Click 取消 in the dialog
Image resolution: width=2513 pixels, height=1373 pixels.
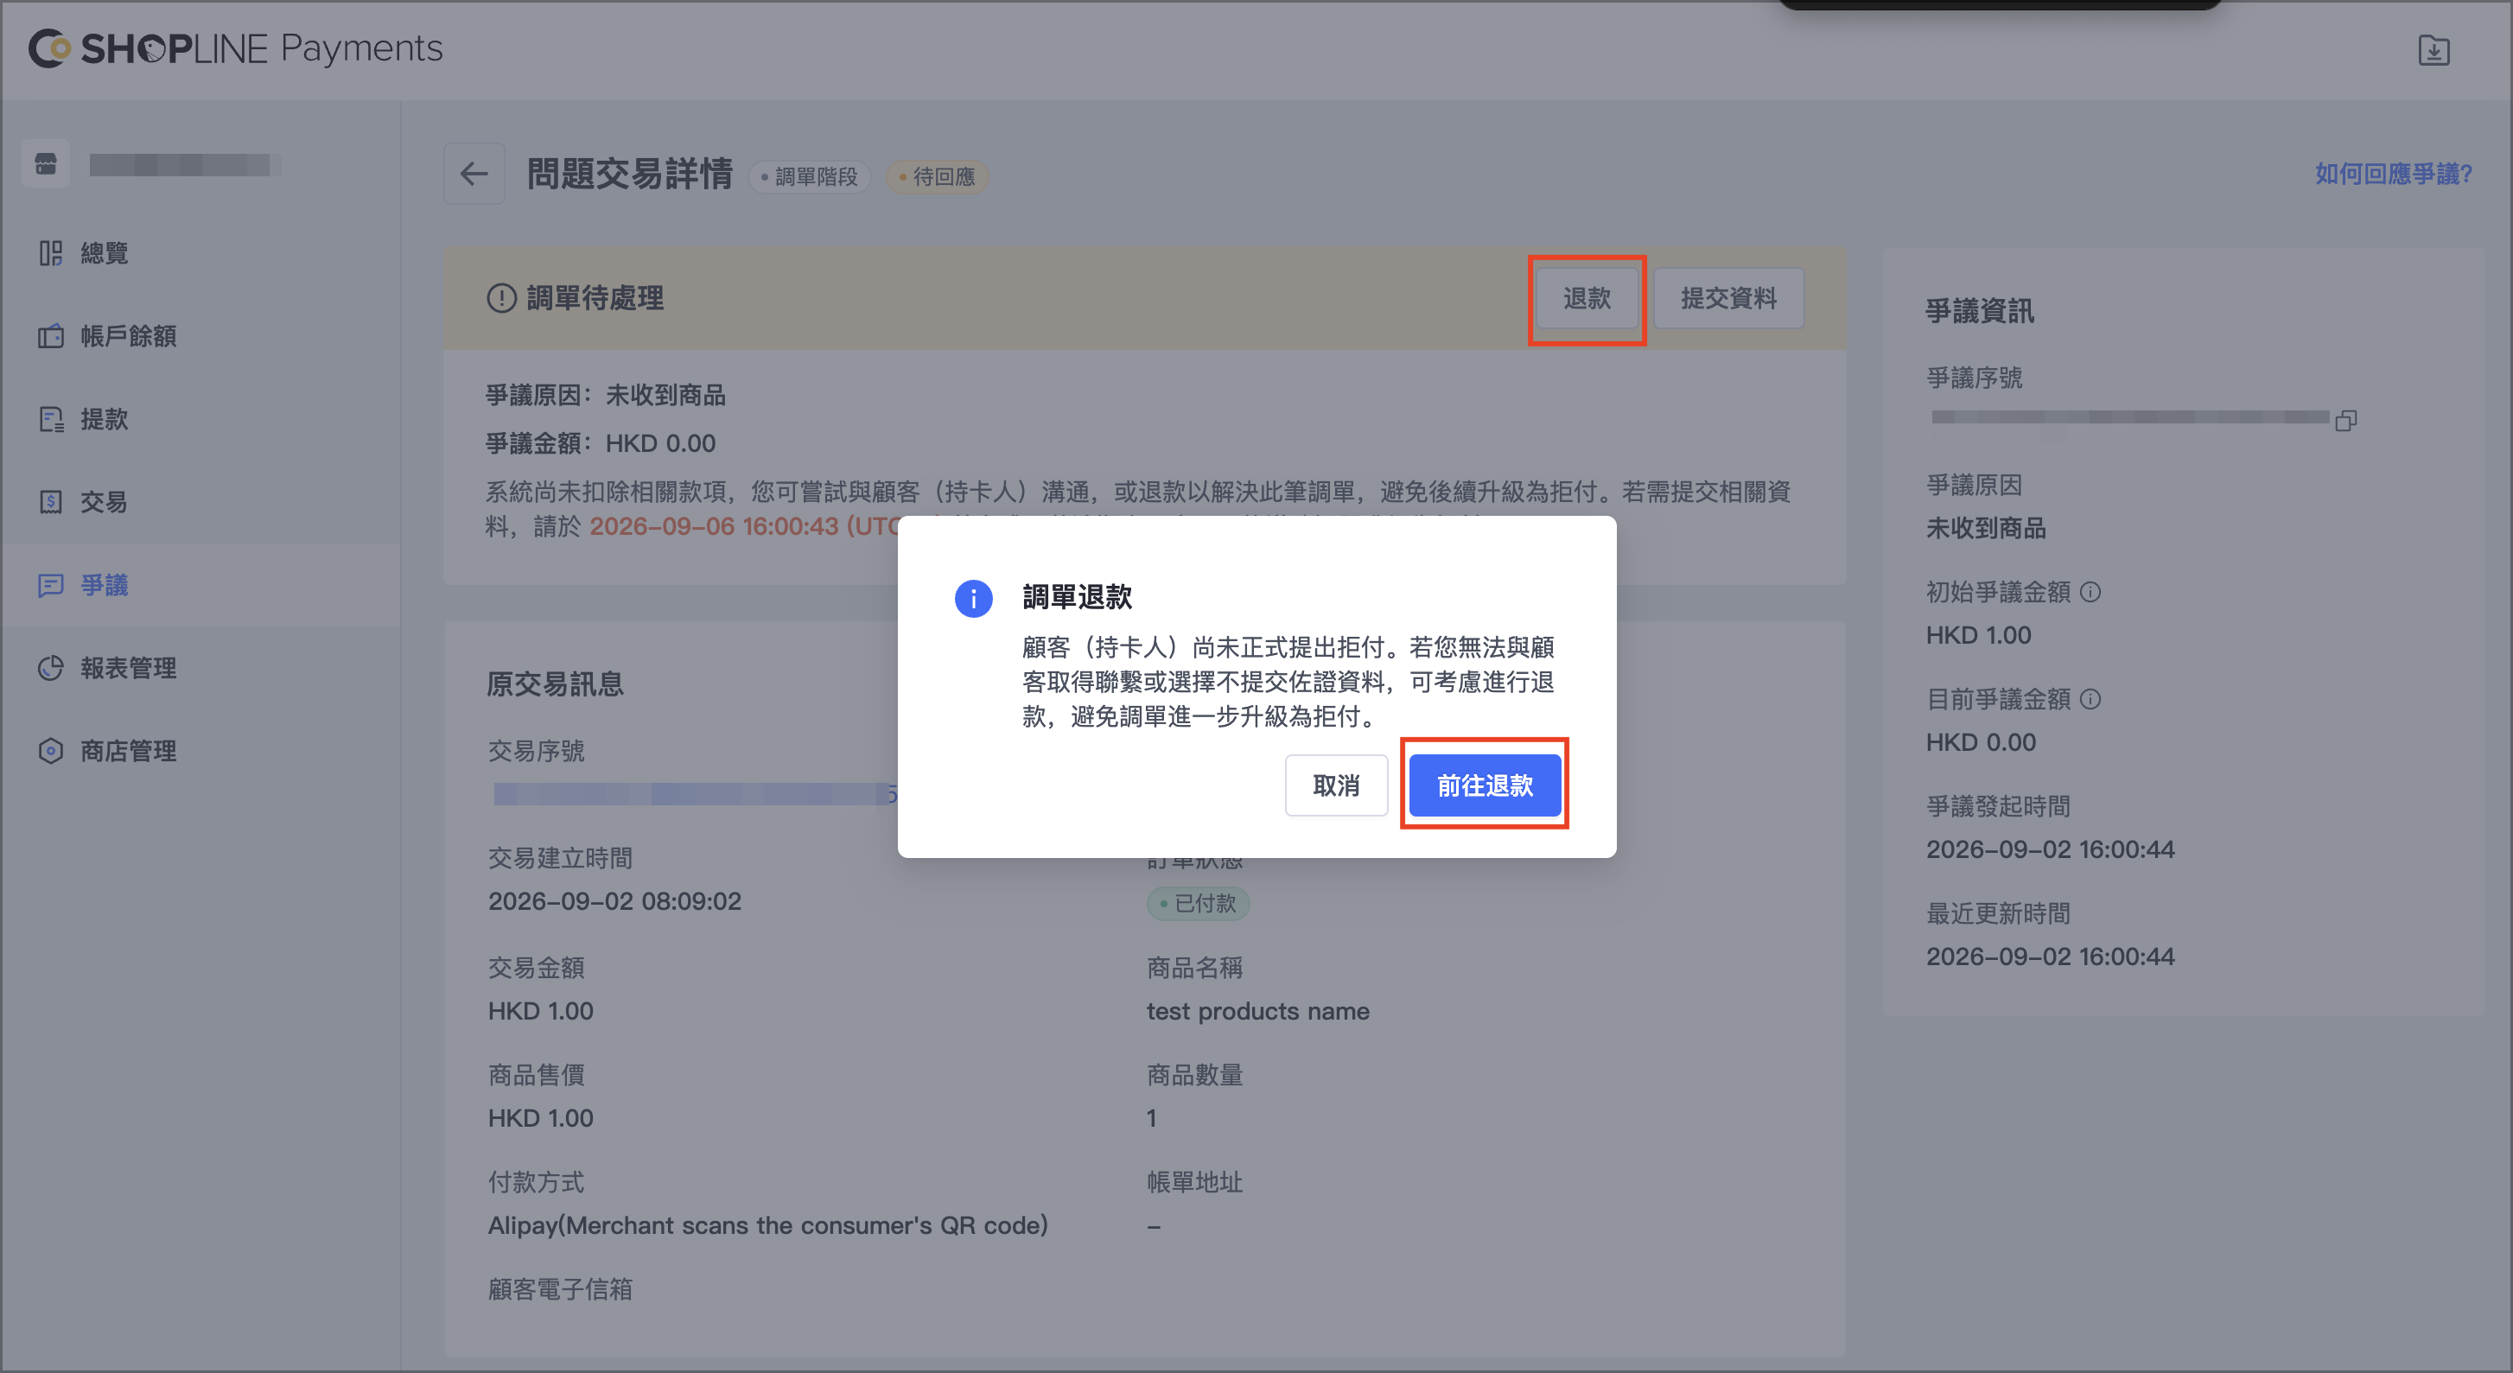pos(1337,785)
